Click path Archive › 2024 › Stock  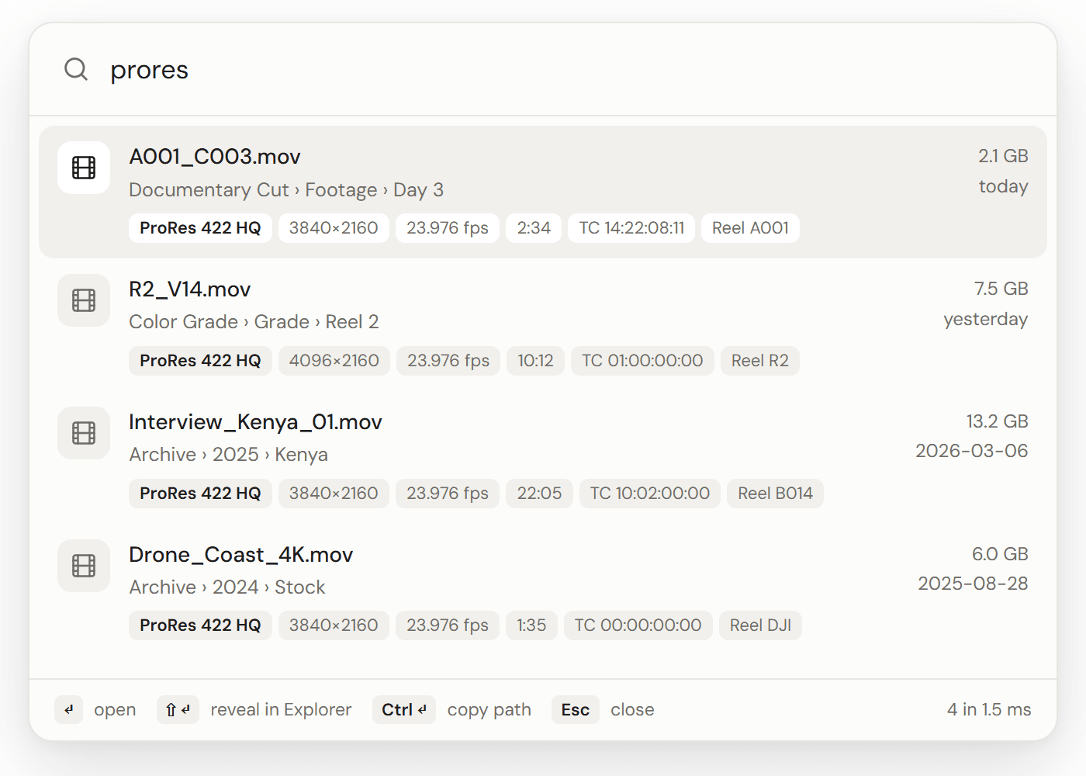click(x=227, y=587)
